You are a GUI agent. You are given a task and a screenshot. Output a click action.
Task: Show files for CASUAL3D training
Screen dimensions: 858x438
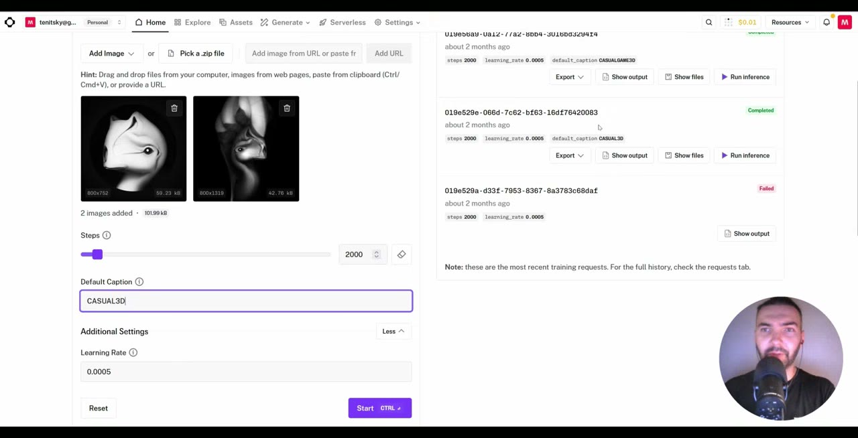tap(684, 155)
